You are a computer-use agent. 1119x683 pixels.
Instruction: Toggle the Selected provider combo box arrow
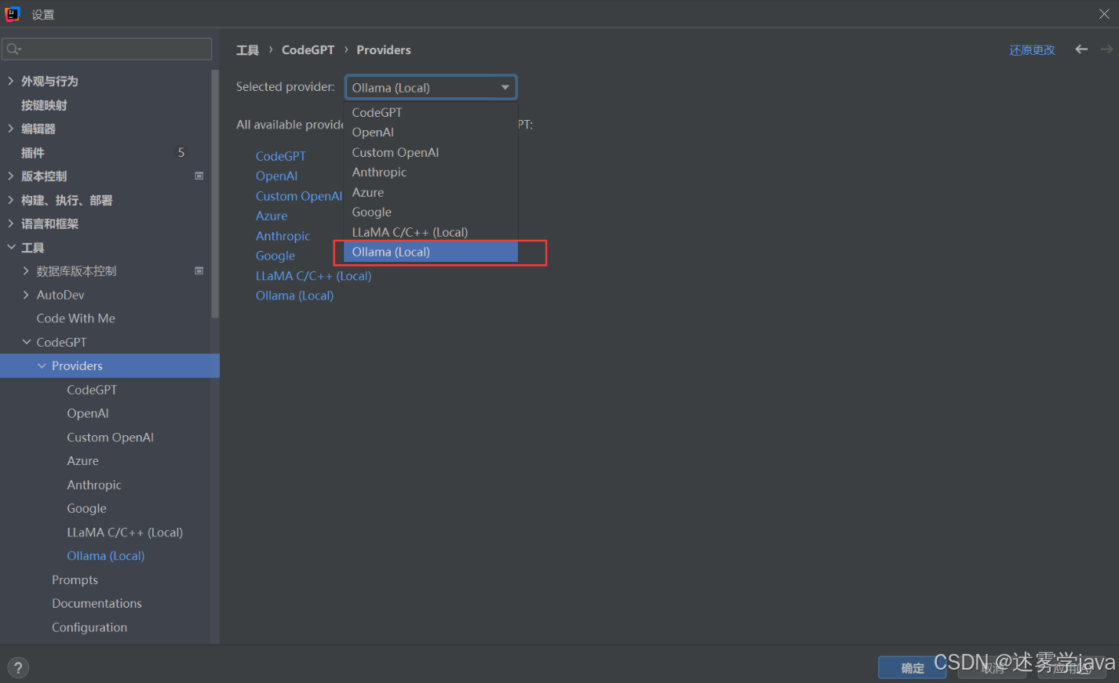(505, 87)
